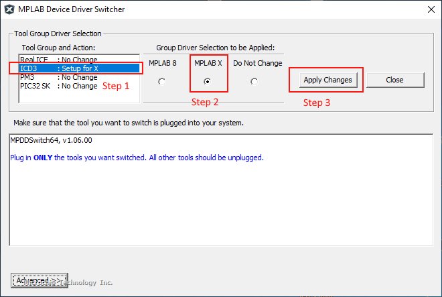Viewport: 442px width, 297px height.
Task: Choose the MPLAB 8 radio button
Action: [161, 81]
